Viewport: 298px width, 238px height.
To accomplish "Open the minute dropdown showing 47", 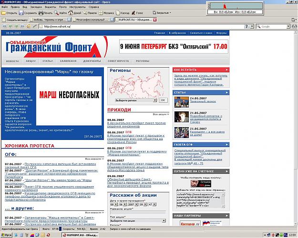I will coord(154,204).
